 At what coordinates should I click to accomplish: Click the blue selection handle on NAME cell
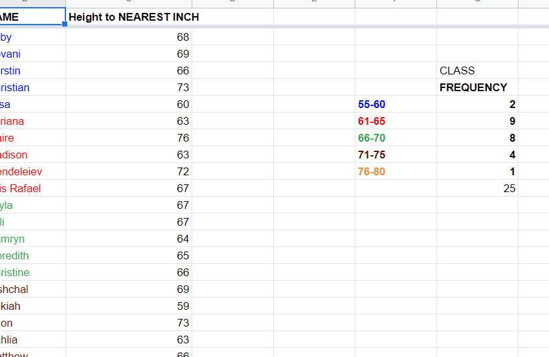click(65, 24)
